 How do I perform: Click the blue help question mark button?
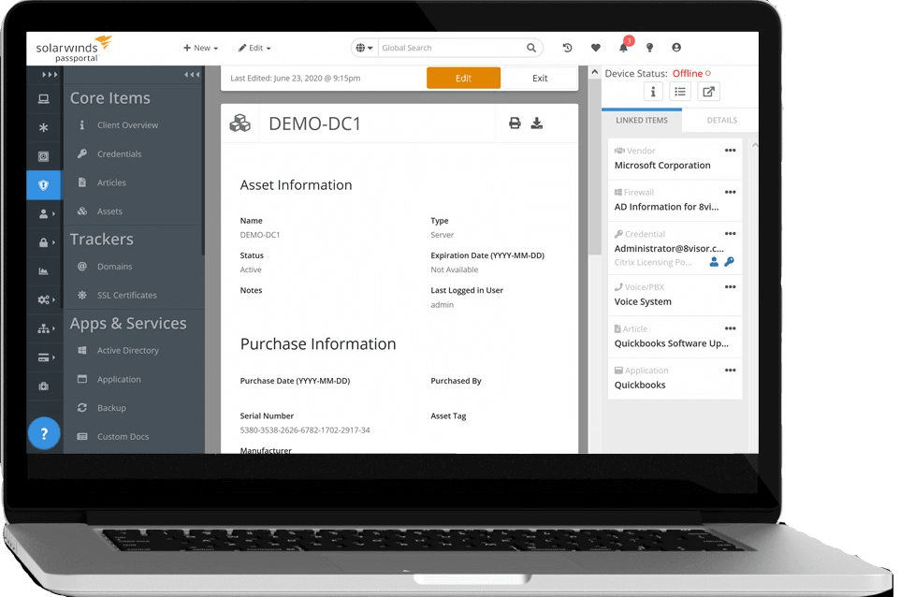point(44,433)
